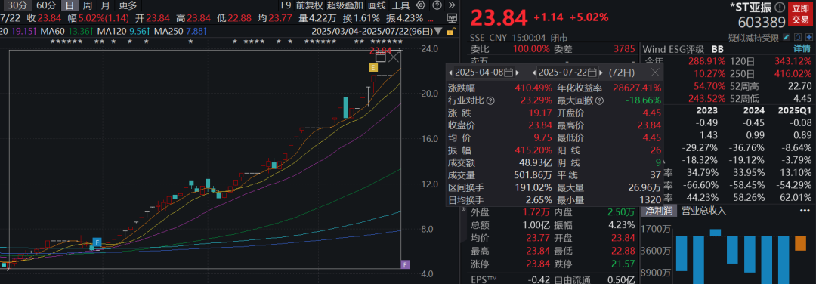Toggle the yellow date range lock icon
Viewport: 816px width, 284px height.
451,31
